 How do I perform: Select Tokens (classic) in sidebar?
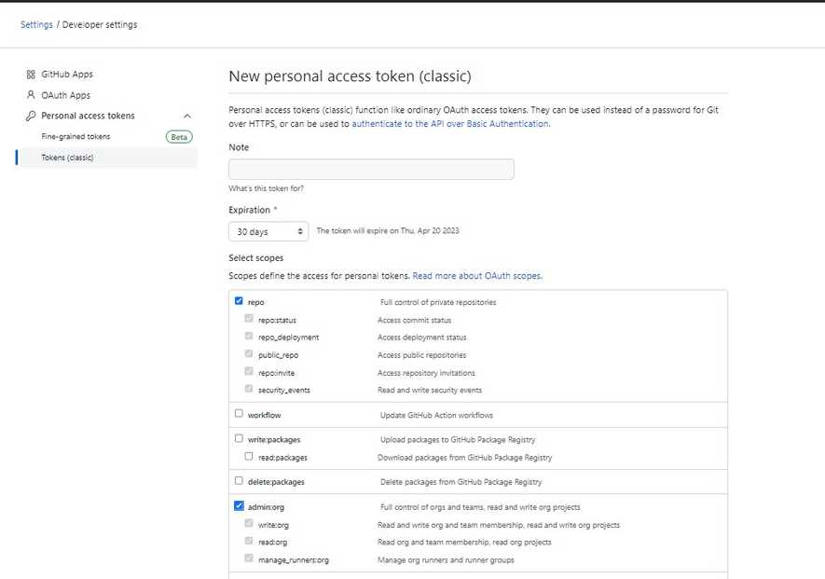pos(67,158)
